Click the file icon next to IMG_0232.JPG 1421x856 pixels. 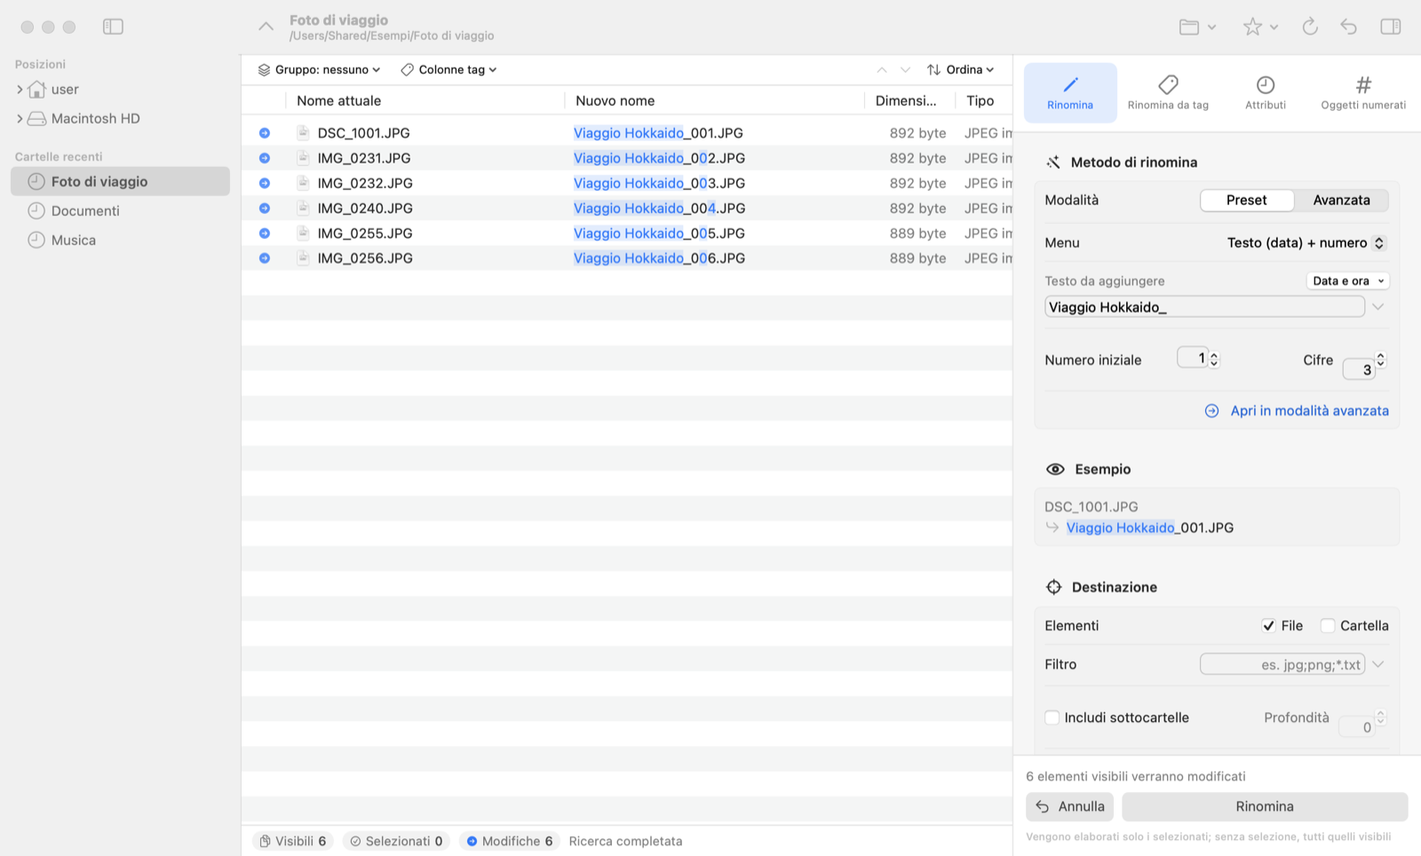pos(303,183)
